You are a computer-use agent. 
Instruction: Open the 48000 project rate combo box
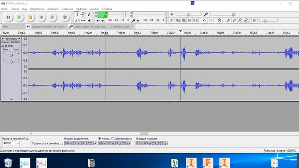click(11, 143)
